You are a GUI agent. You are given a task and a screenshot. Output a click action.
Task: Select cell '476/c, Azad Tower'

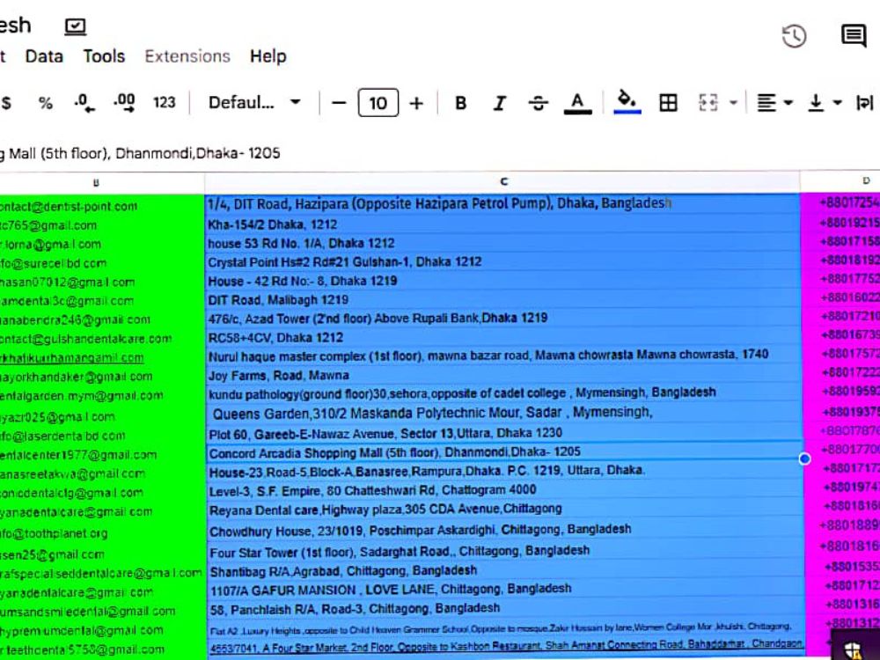[502, 319]
